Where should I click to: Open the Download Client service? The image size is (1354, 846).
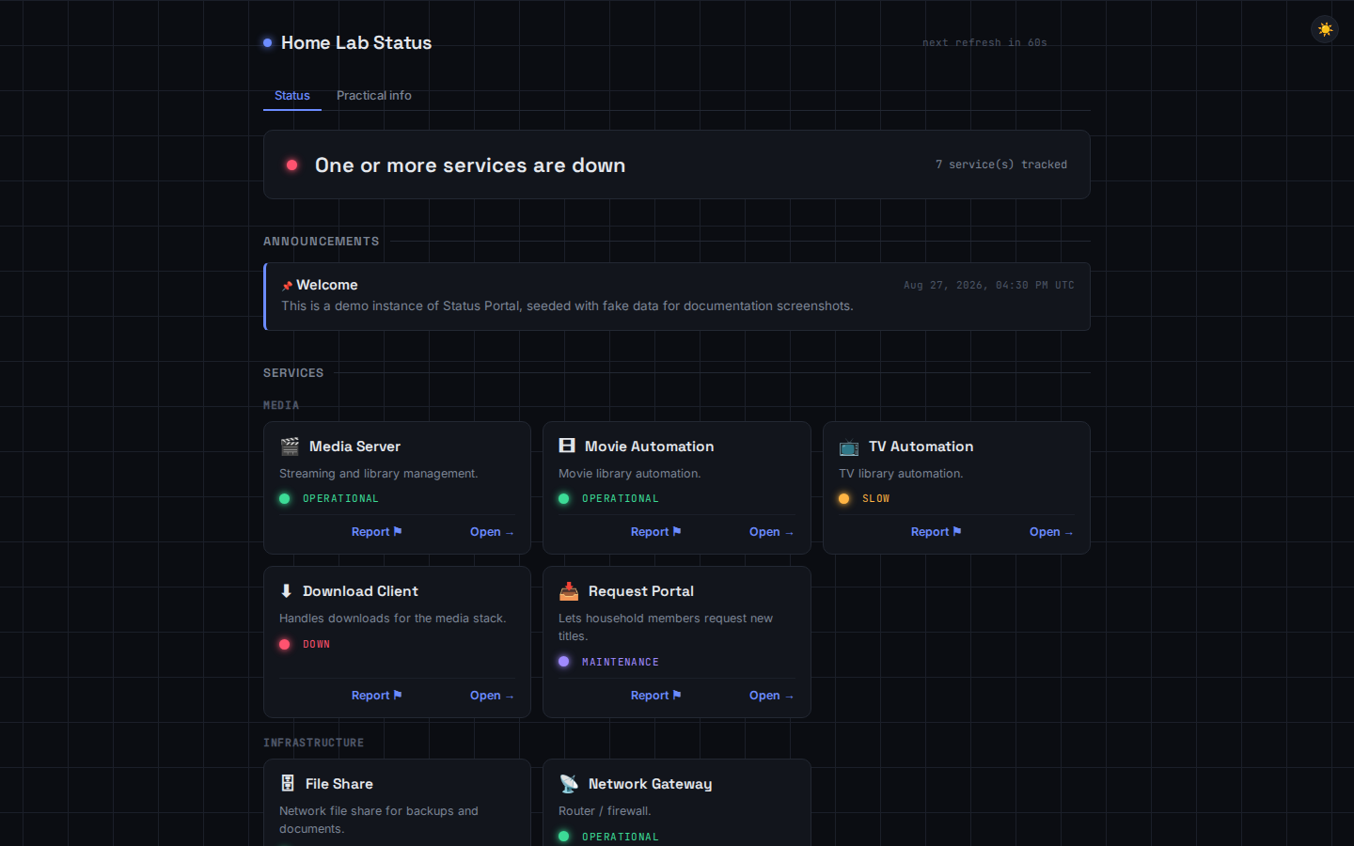pos(492,696)
